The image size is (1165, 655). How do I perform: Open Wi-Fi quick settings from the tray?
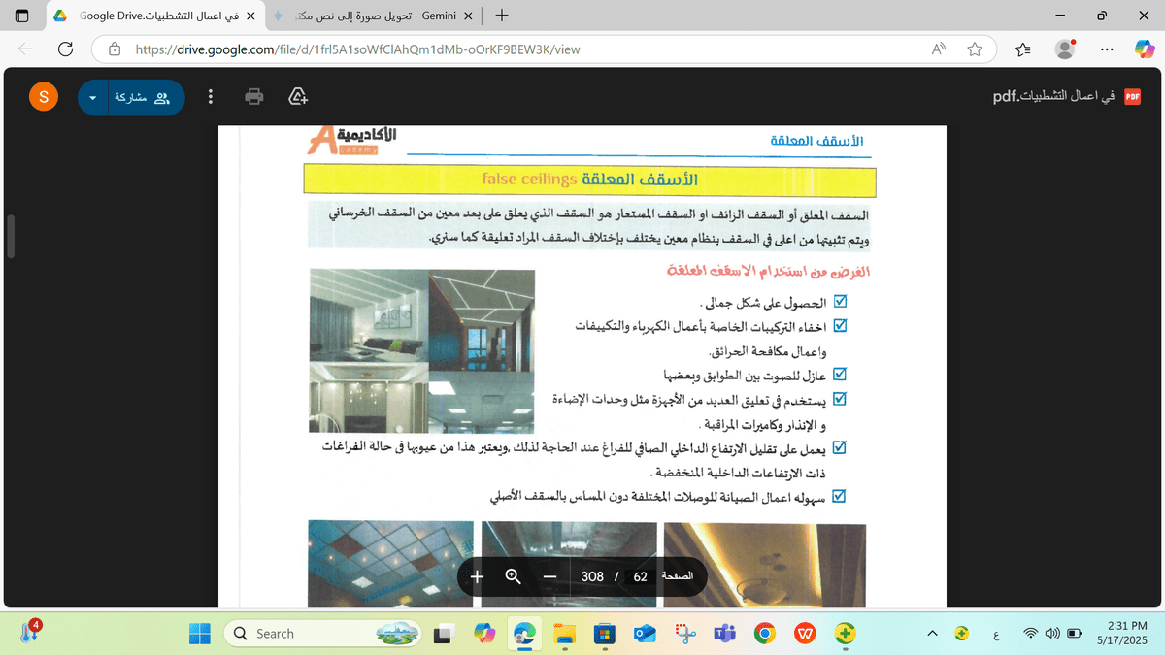1030,633
